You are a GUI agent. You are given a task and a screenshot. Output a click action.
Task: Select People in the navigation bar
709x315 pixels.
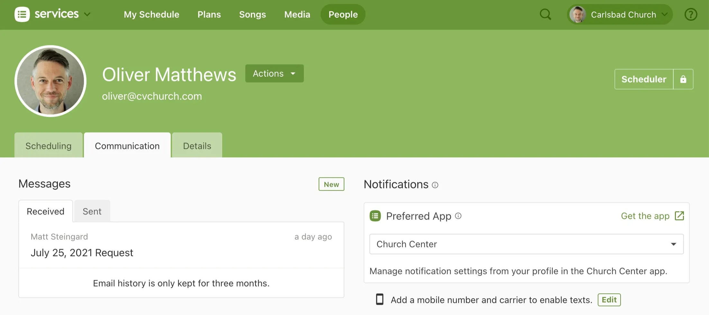[x=343, y=14]
